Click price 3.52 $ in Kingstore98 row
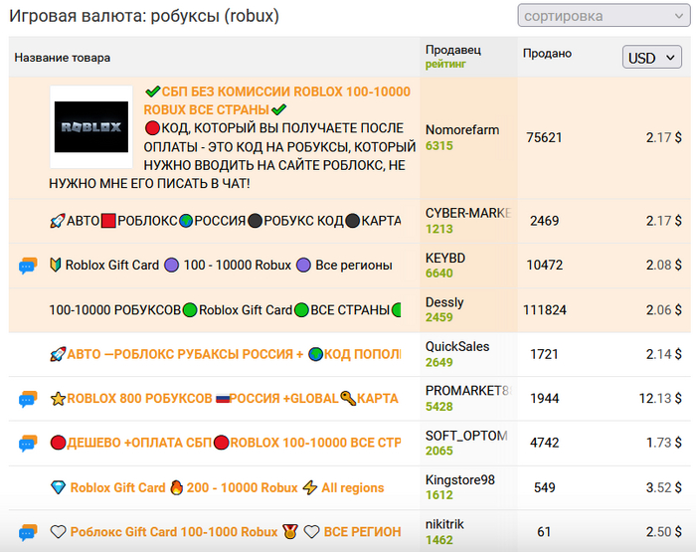 click(x=663, y=487)
